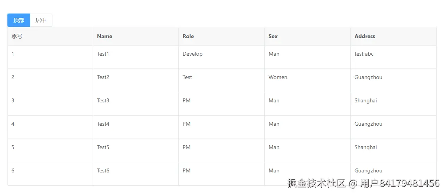Click the Name column header
Viewport: 446px width, 195px height.
(104, 36)
